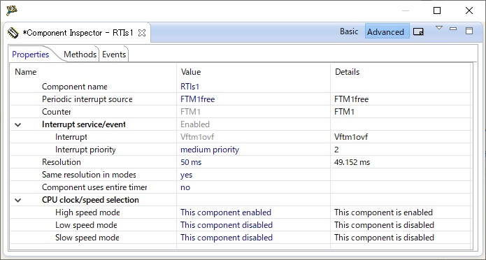Click the application logo in title bar
The image size is (486, 260).
(12, 10)
